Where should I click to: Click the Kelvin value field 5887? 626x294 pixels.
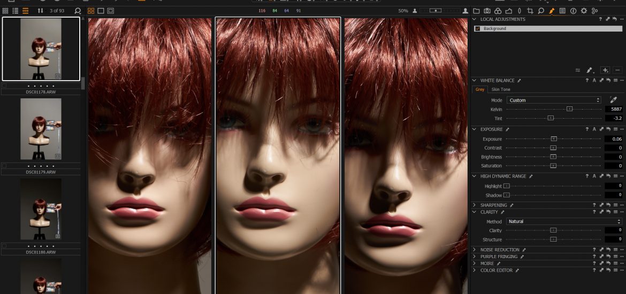pos(614,109)
